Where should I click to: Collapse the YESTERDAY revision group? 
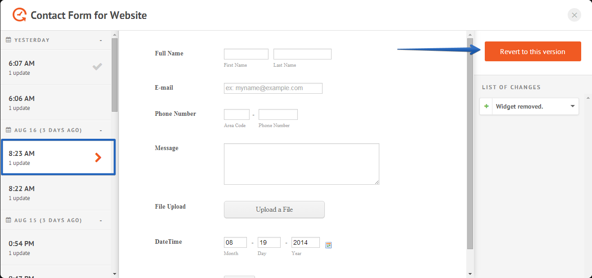click(101, 41)
